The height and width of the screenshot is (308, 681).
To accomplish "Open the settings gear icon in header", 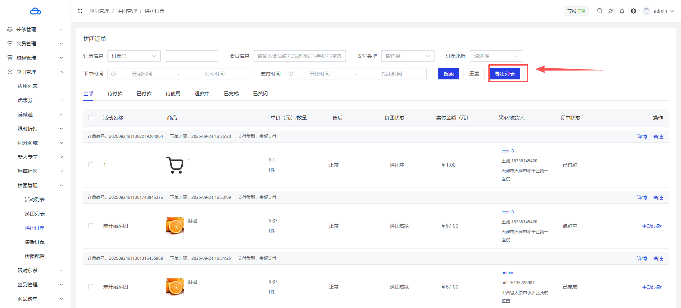I will click(x=633, y=11).
